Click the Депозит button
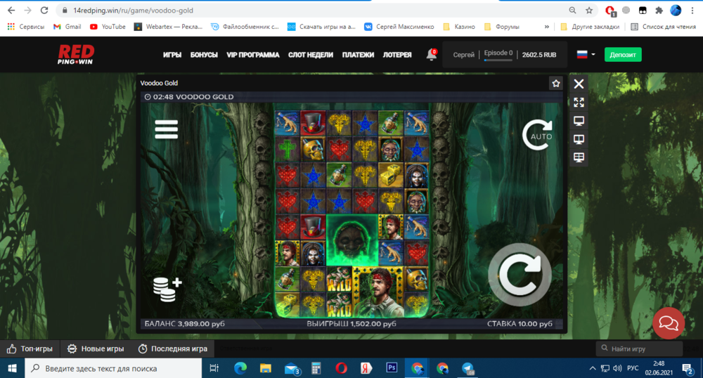 (623, 55)
